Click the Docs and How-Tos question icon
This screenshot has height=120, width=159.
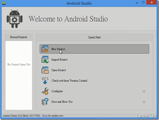[45, 102]
